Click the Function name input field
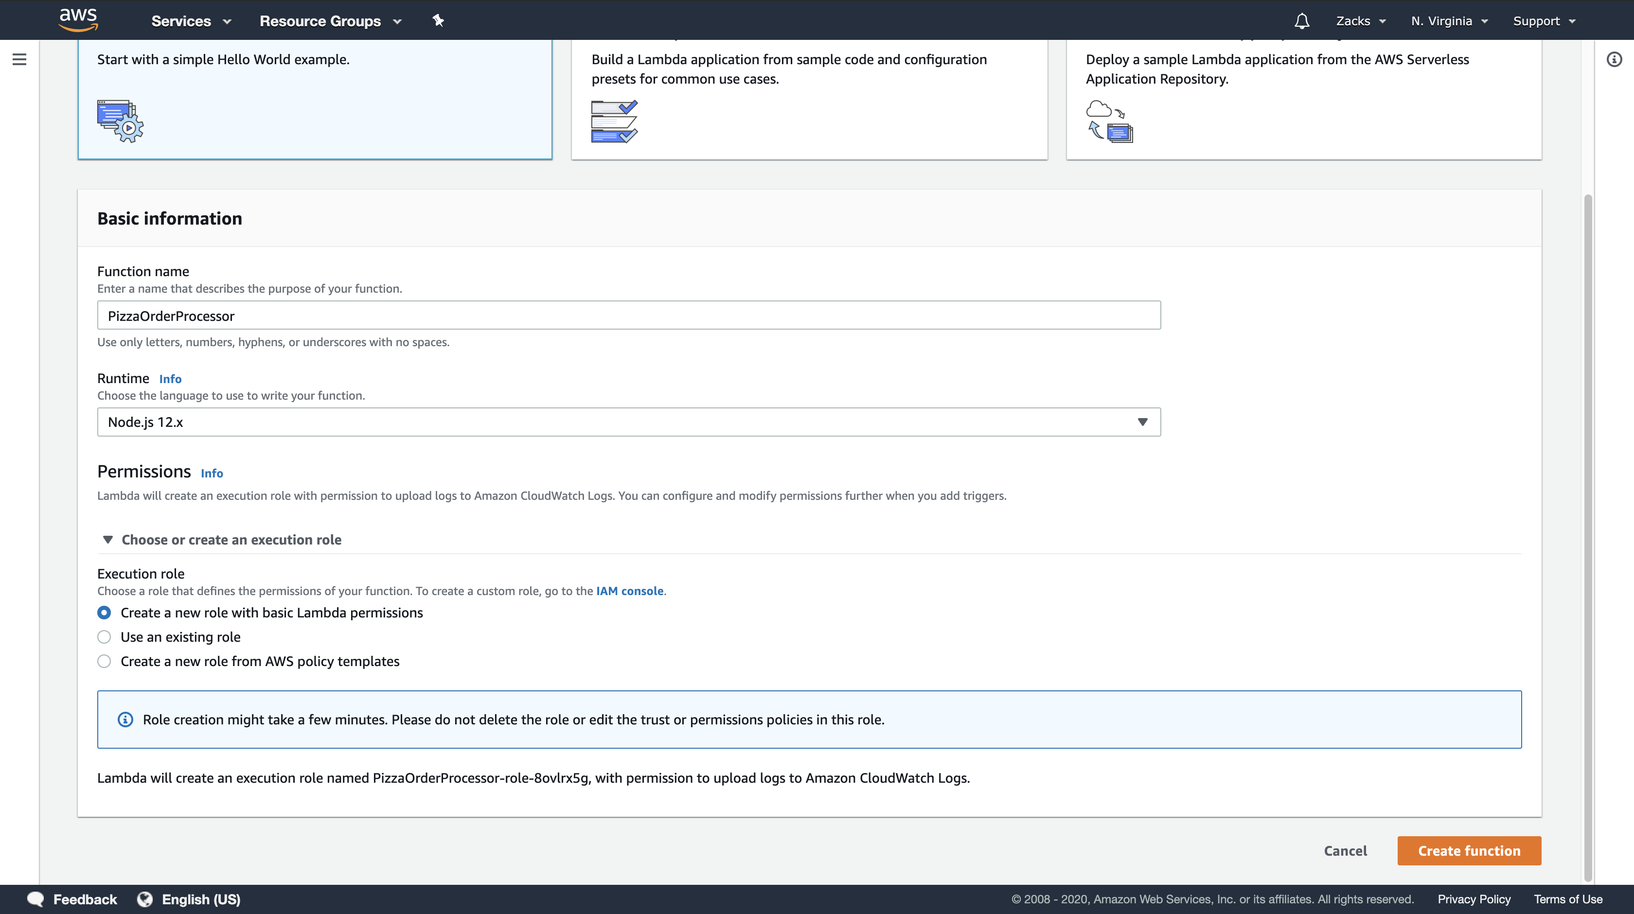 [x=629, y=315]
